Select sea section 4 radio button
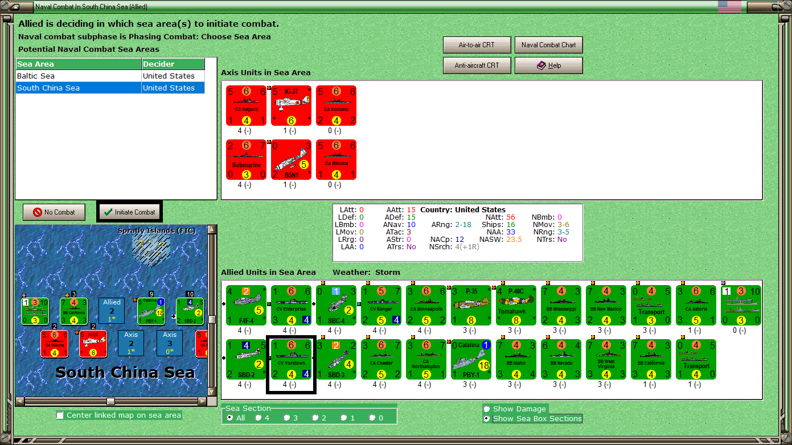 [x=258, y=418]
